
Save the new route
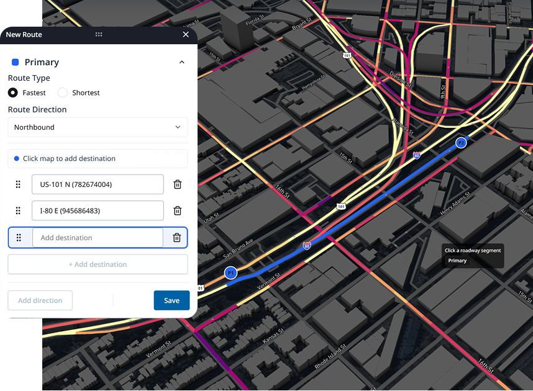coord(171,300)
